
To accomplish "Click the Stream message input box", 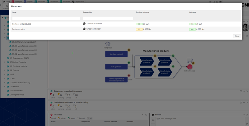I will pyautogui.click(x=199, y=119).
